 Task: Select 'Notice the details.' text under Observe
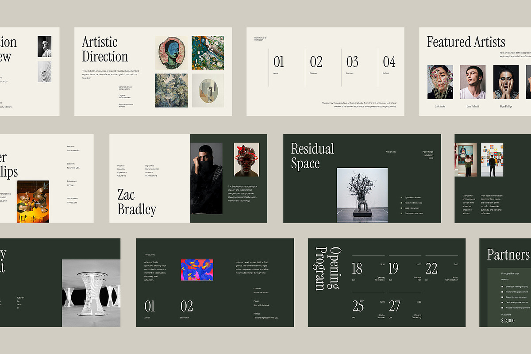262,292
